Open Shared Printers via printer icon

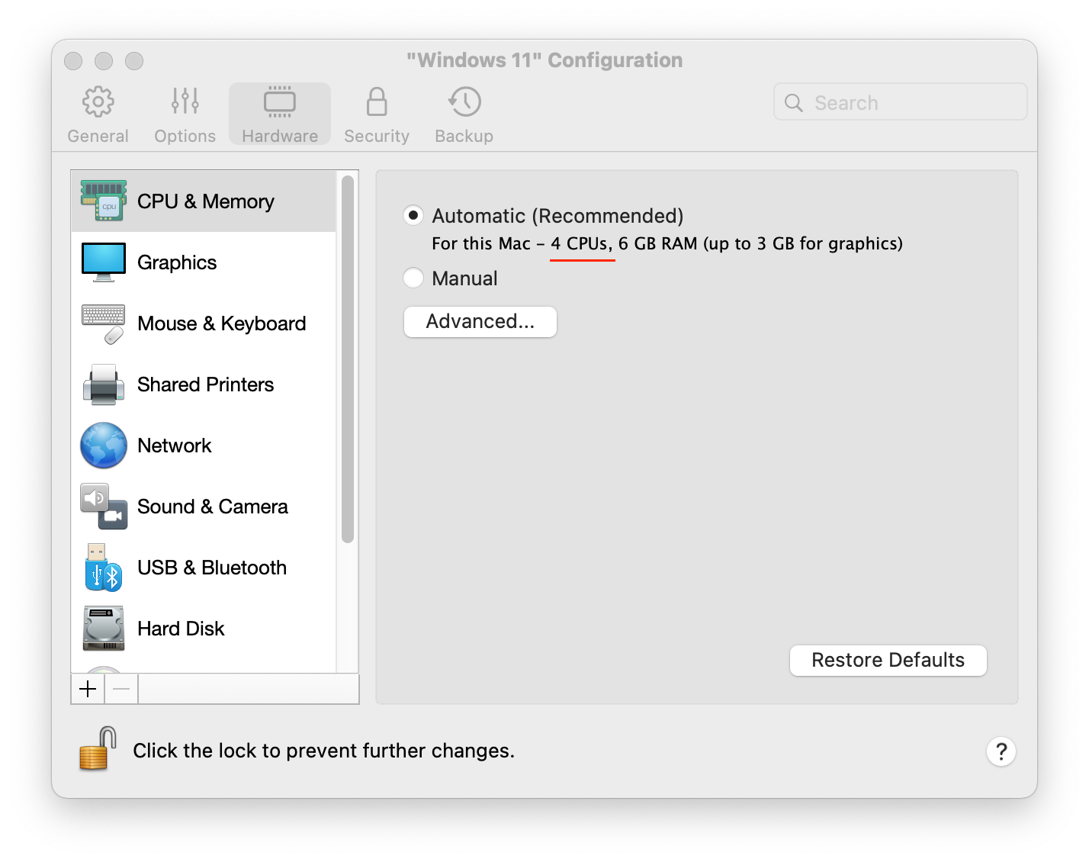coord(104,384)
